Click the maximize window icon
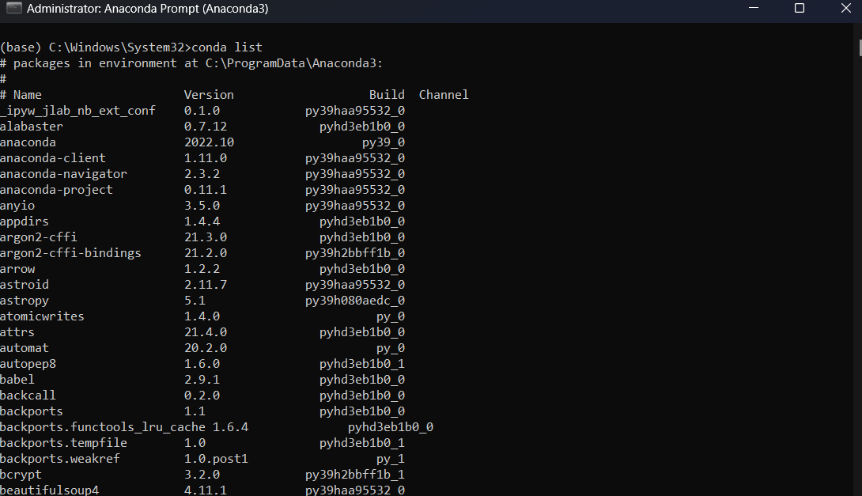The image size is (862, 496). tap(800, 8)
